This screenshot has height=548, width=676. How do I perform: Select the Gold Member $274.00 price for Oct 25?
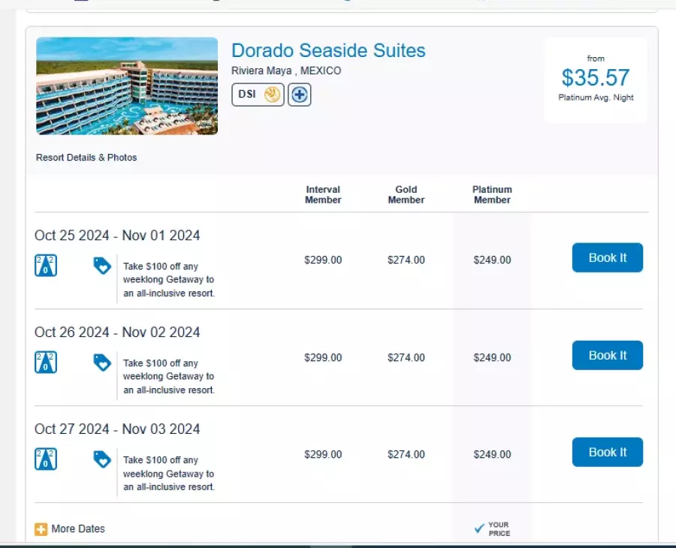[406, 260]
